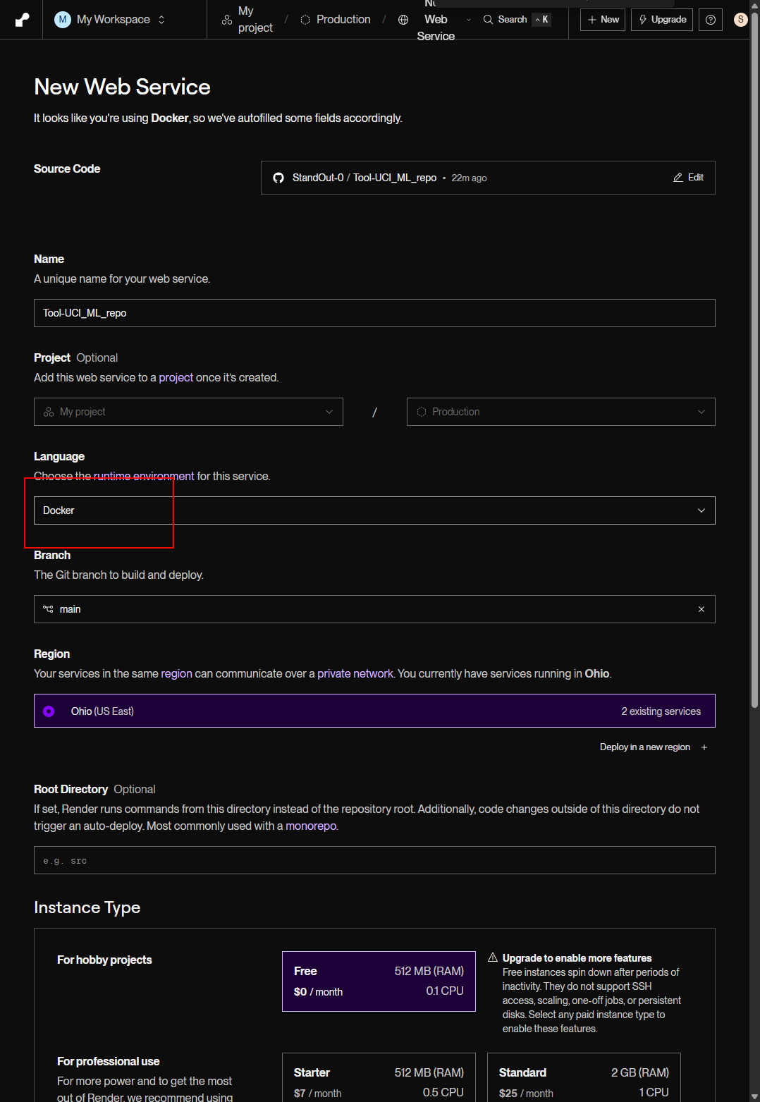Click the warning icon by Upgrade notice
This screenshot has height=1102, width=760.
(493, 957)
